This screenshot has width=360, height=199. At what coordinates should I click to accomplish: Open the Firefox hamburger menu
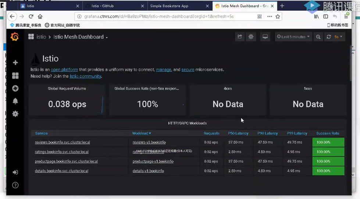[346, 16]
